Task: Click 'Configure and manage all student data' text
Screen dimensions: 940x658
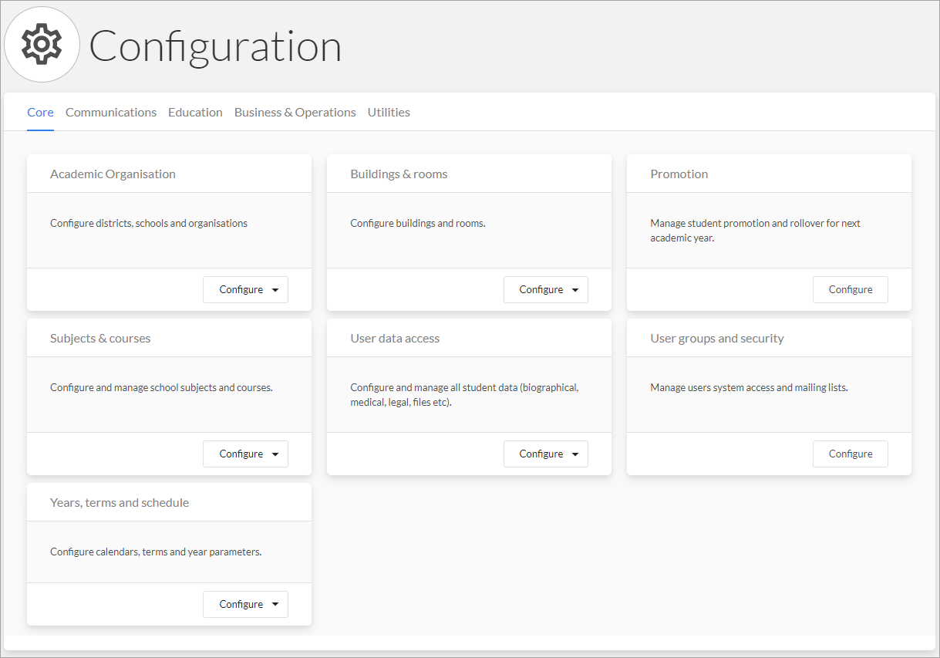Action: point(464,395)
